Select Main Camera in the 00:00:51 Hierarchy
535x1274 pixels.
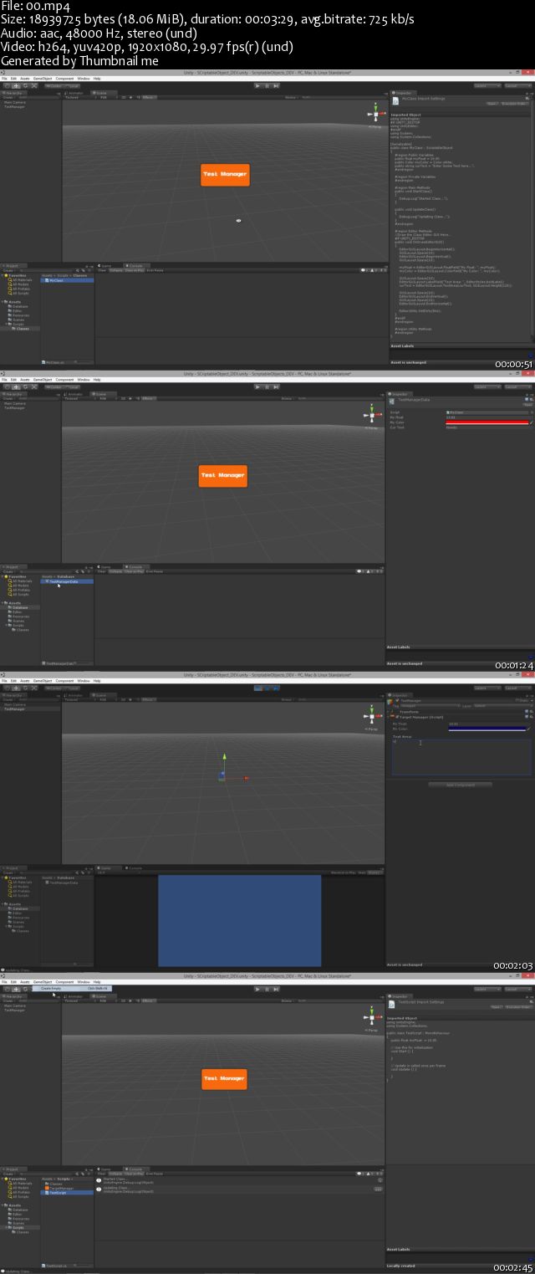point(16,102)
